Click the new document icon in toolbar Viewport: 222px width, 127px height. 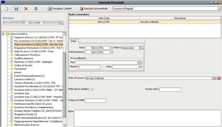(6, 9)
